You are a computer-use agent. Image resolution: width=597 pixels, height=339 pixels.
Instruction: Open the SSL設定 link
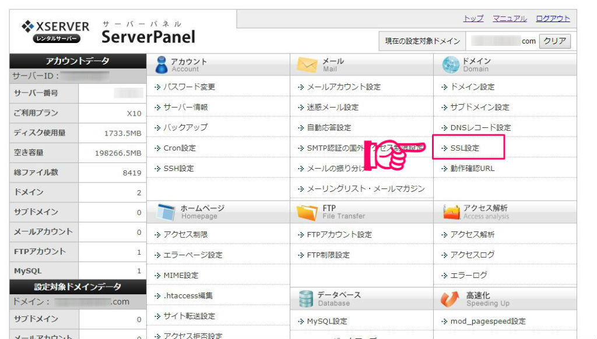[465, 148]
